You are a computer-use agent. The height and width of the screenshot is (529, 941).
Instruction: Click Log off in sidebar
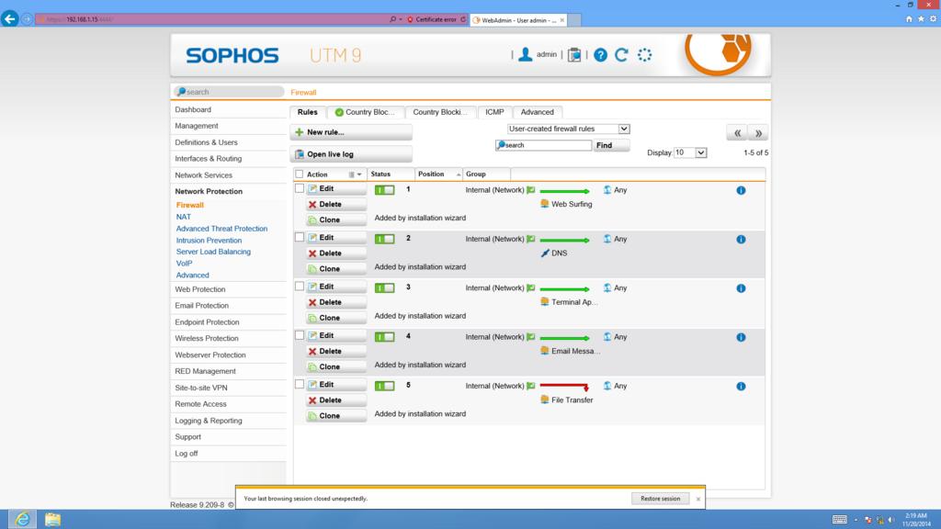186,454
